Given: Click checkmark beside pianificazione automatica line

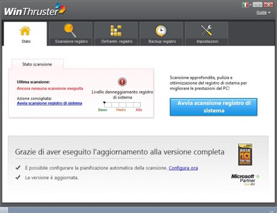Looking at the screenshot, I should point(18,167).
